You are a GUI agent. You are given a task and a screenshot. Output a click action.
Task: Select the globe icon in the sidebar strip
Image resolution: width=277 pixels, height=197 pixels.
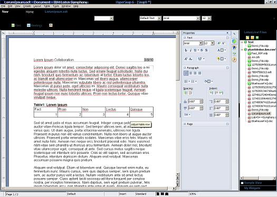tap(234, 41)
